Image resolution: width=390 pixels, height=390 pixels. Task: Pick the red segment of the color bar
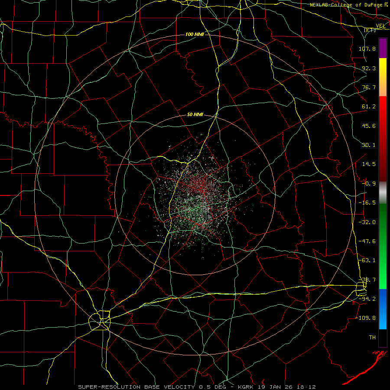click(x=383, y=139)
